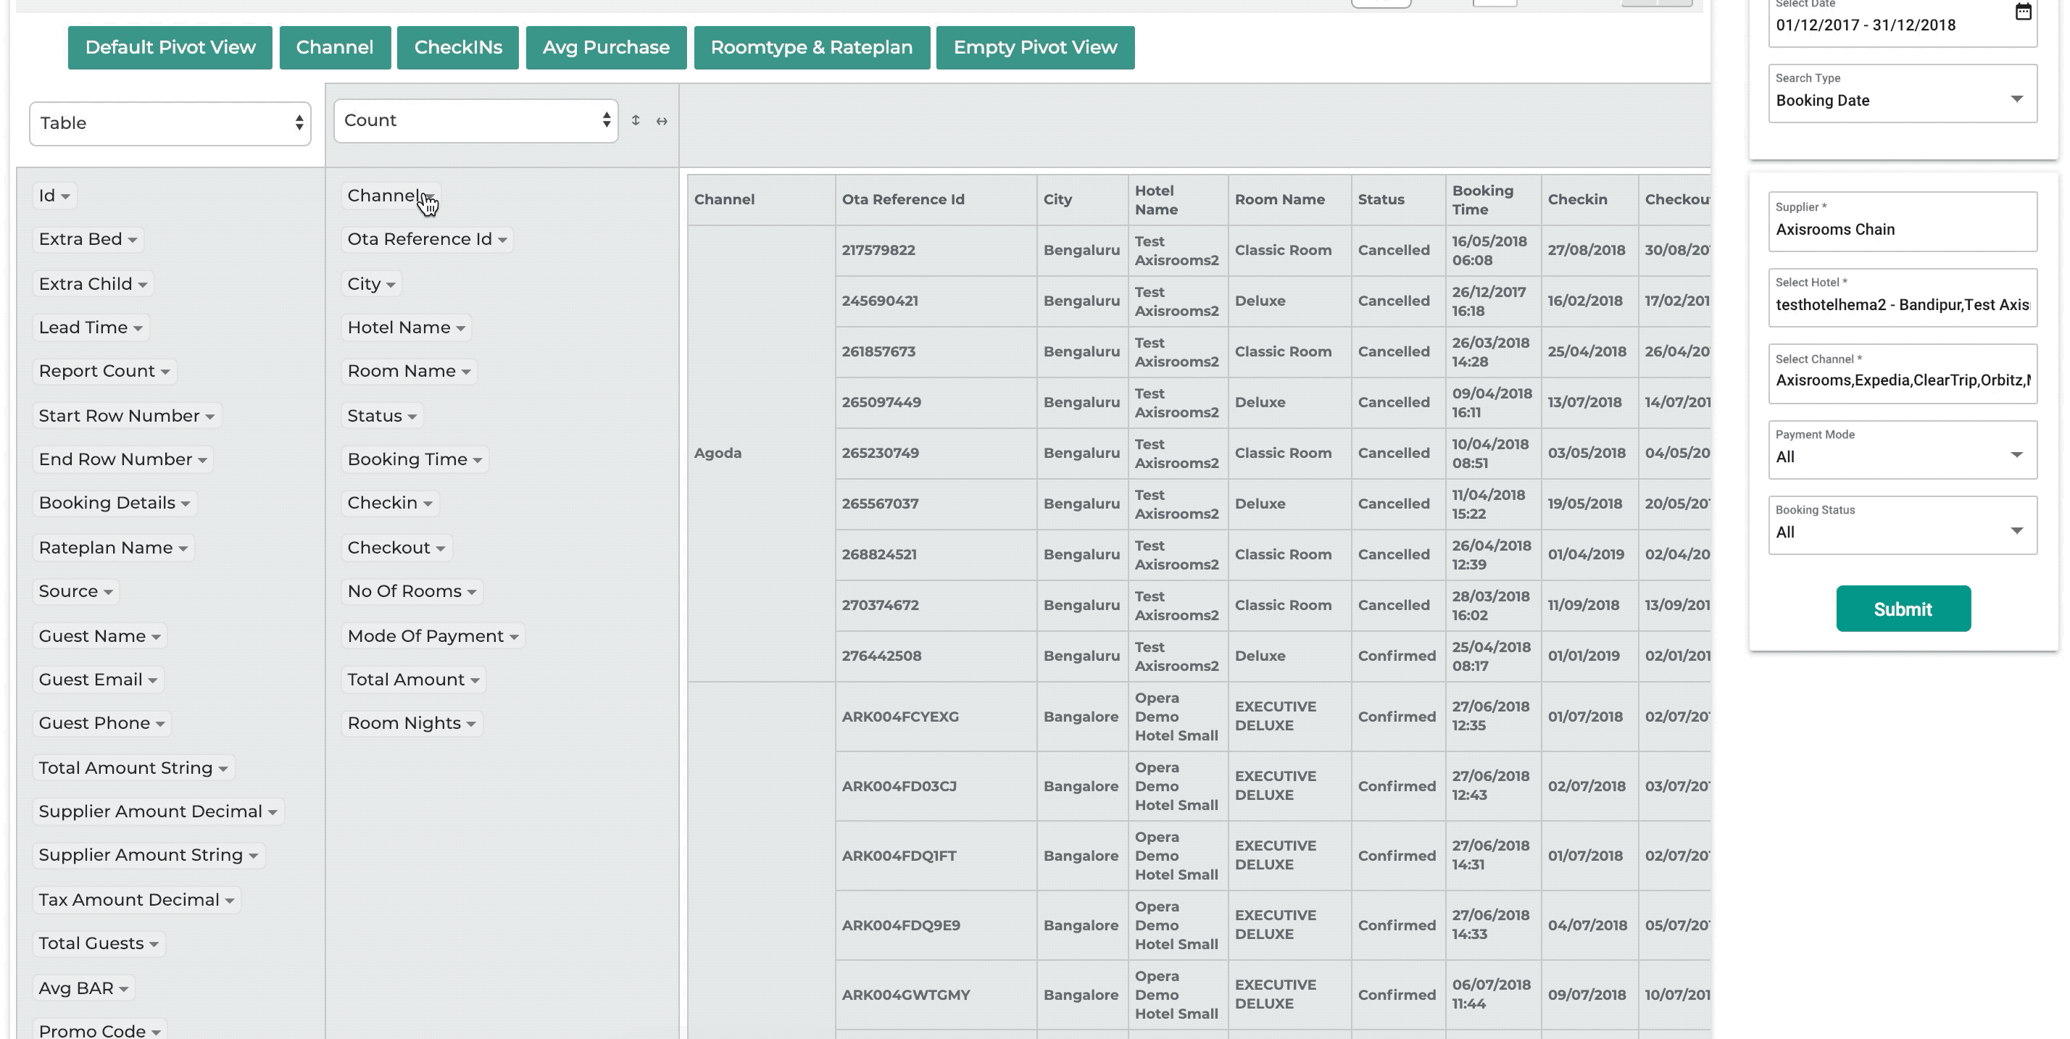Open the Count aggregator dropdown

475,120
